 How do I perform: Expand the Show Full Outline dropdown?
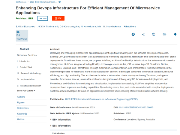pos(26,90)
